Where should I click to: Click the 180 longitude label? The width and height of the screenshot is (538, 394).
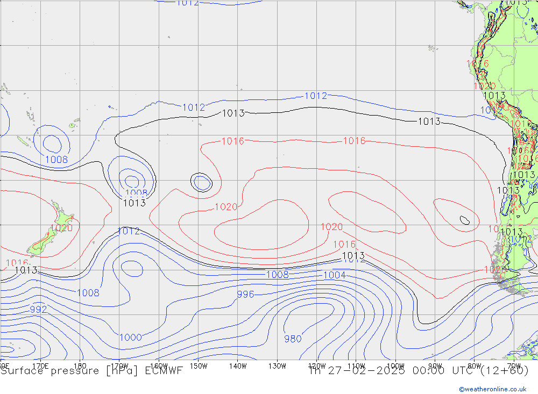pyautogui.click(x=80, y=366)
